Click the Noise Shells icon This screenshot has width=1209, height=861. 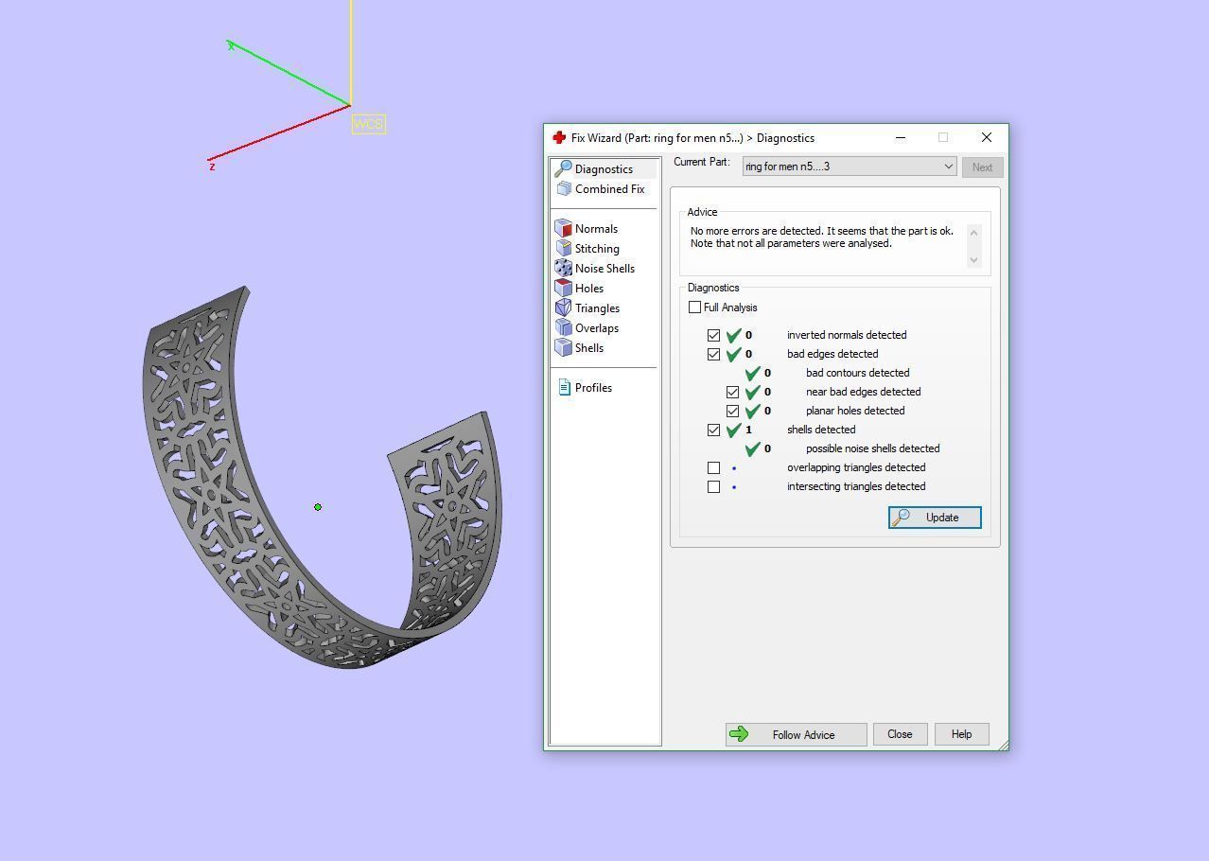click(x=563, y=268)
